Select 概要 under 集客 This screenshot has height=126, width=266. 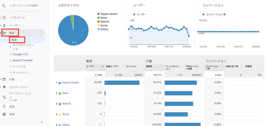coord(14,40)
